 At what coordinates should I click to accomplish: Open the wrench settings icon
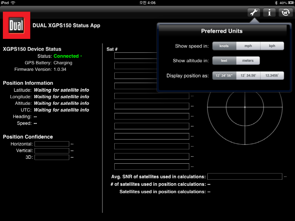pos(254,13)
